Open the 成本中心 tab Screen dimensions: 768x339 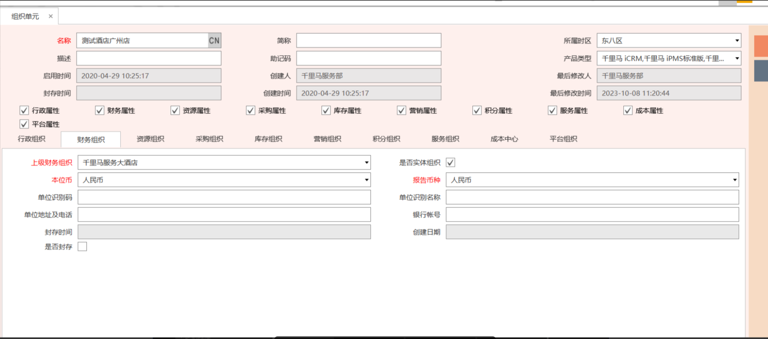click(504, 139)
